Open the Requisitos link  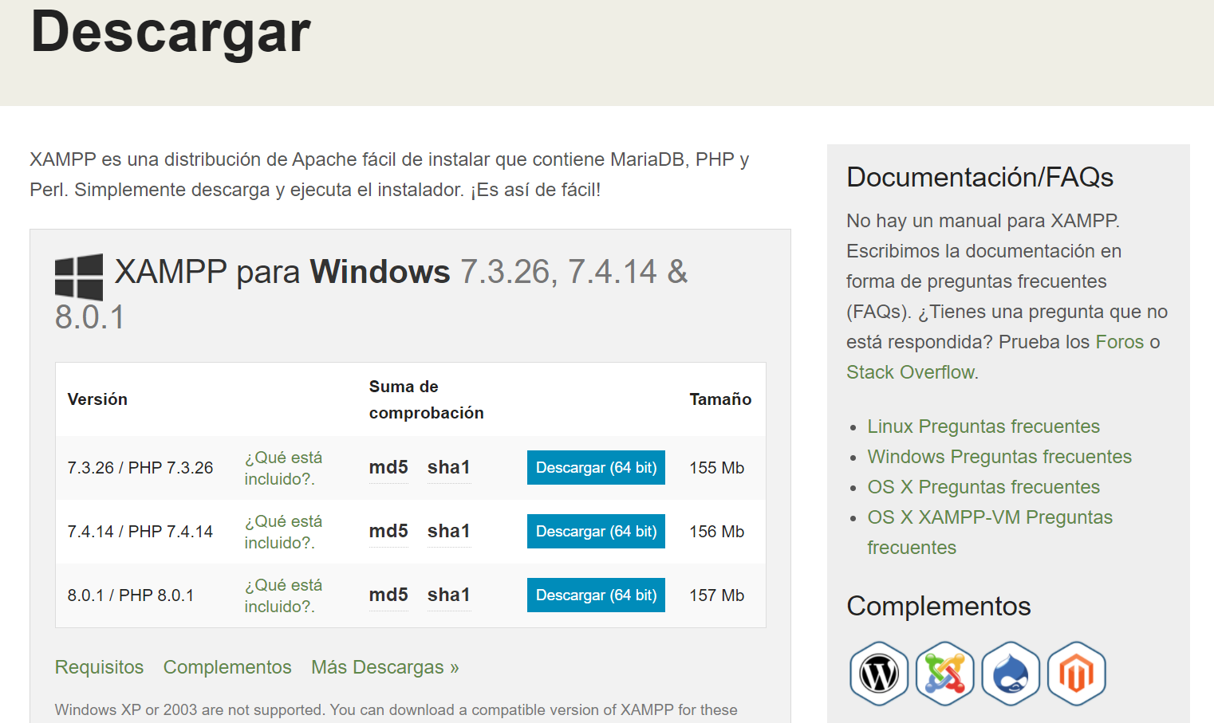pos(99,667)
